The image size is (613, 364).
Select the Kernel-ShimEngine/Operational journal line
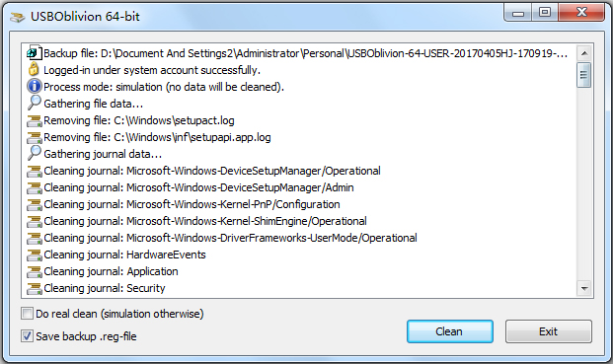(x=205, y=221)
